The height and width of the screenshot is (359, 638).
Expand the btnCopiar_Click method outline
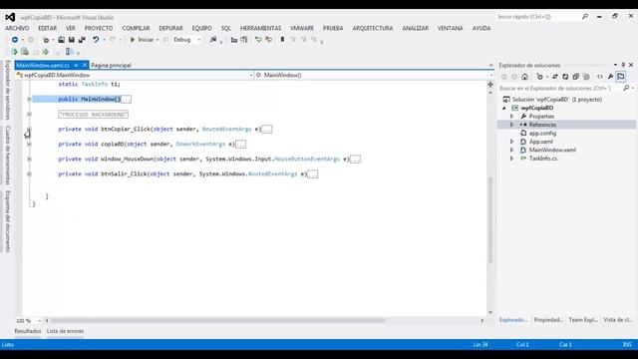coord(29,130)
